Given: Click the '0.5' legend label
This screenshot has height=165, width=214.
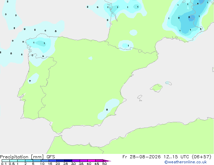Looking at the screenshot, I should tap(12, 164).
